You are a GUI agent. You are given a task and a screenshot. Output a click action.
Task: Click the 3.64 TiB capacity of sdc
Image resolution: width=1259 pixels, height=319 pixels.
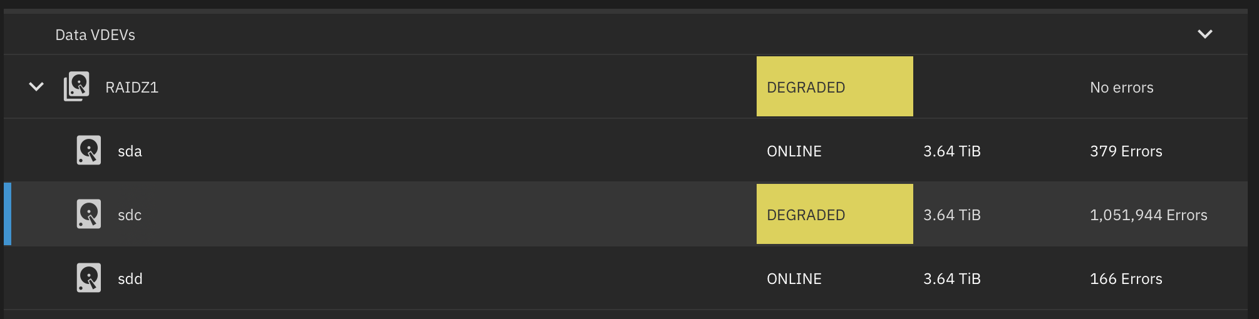point(952,215)
